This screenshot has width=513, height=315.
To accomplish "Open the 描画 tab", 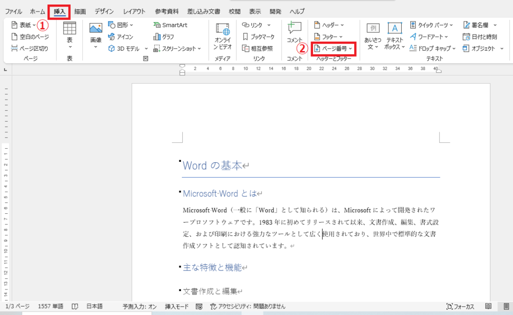I will (80, 12).
